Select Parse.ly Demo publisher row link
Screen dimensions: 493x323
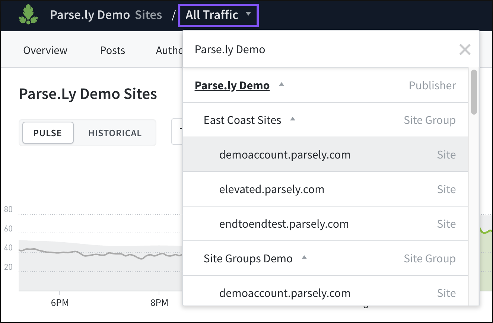tap(232, 85)
